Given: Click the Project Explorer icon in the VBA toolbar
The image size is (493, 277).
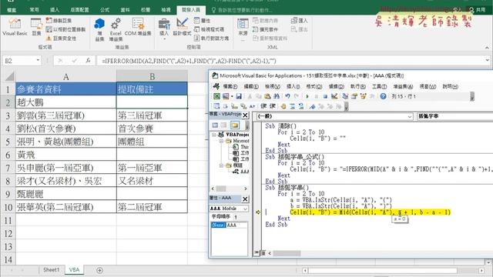Looking at the screenshot, I should 345,96.
